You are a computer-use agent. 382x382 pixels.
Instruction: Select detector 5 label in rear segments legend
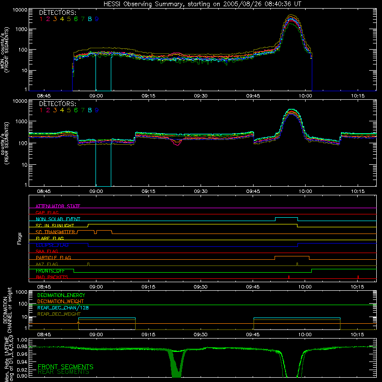pyautogui.click(x=69, y=110)
